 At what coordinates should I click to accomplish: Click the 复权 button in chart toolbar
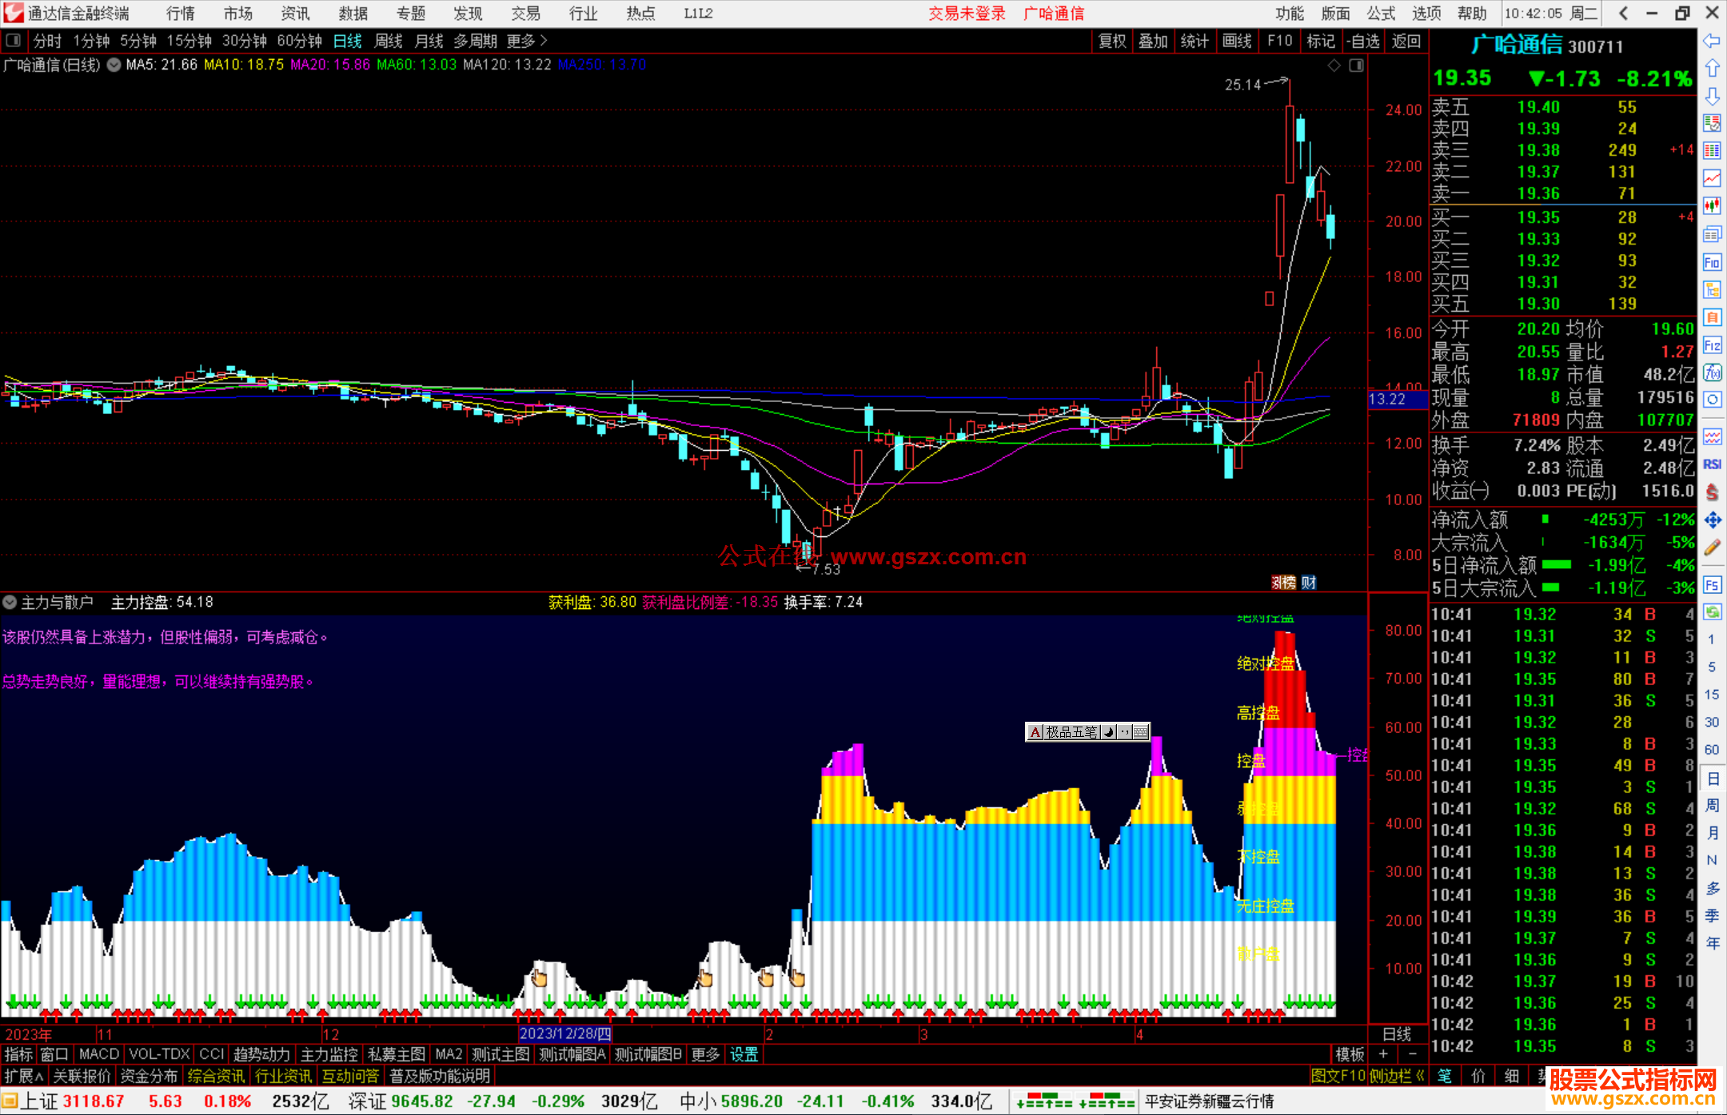coord(1111,41)
